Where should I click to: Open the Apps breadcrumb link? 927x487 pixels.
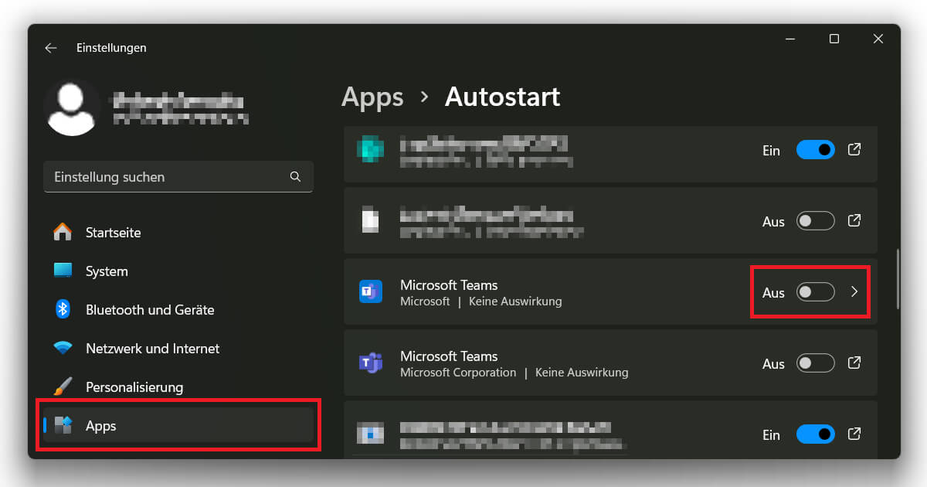(372, 97)
